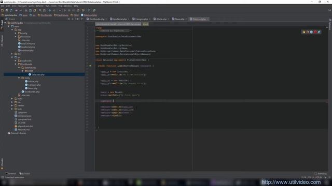Open the run configuration dropdown in toolbar

point(60,10)
